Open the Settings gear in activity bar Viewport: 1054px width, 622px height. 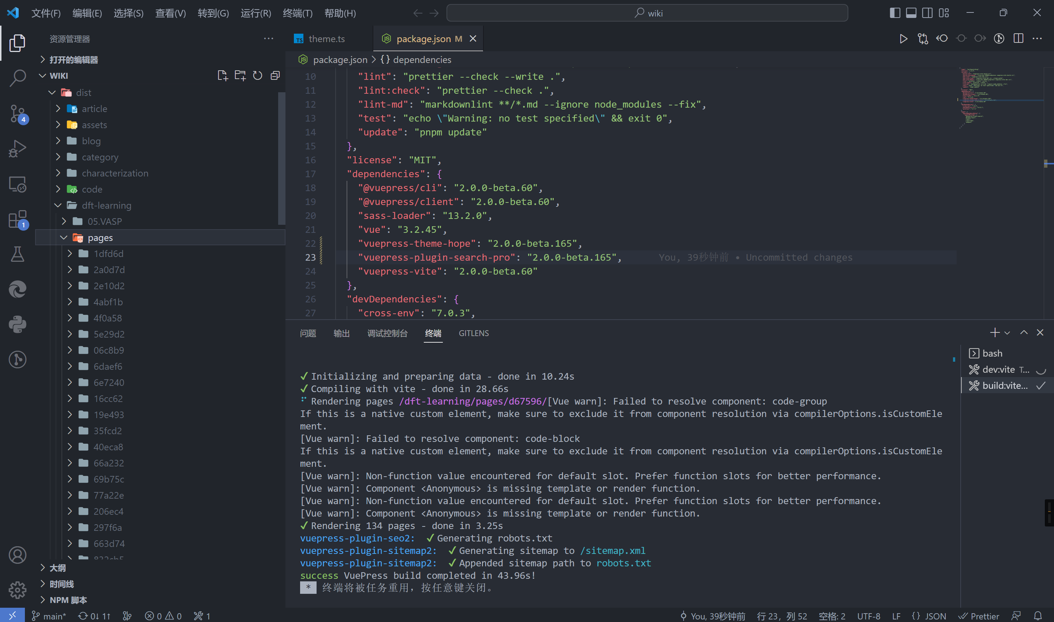(18, 590)
